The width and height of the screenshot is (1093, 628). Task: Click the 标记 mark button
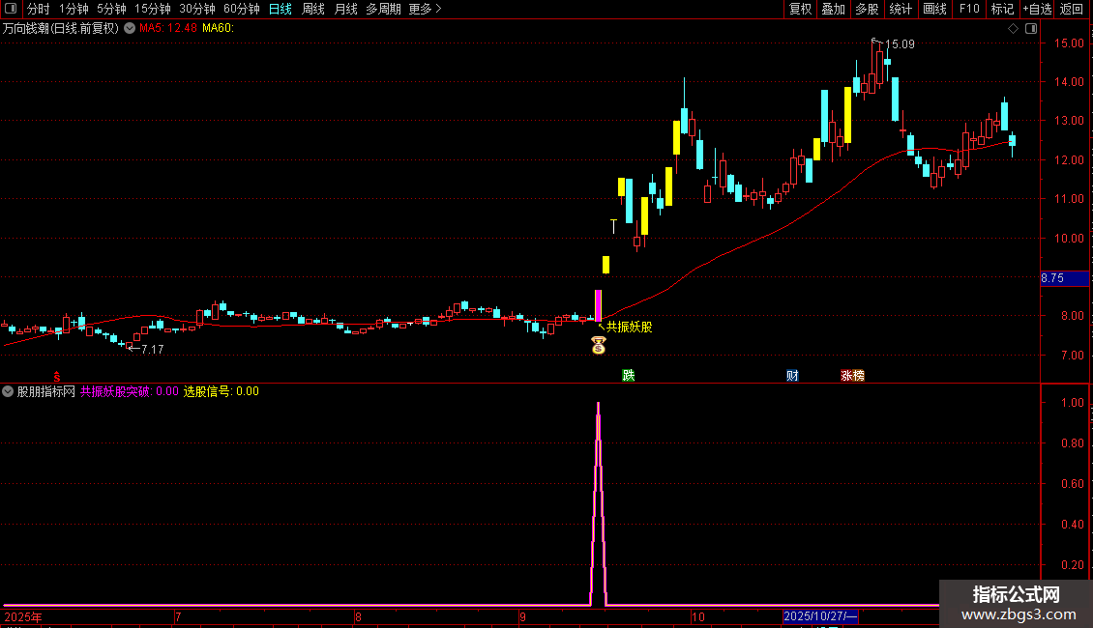click(1002, 9)
